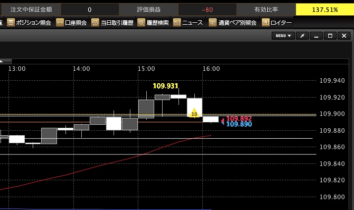Click the 評価損益 label
The height and width of the screenshot is (210, 354).
point(149,9)
